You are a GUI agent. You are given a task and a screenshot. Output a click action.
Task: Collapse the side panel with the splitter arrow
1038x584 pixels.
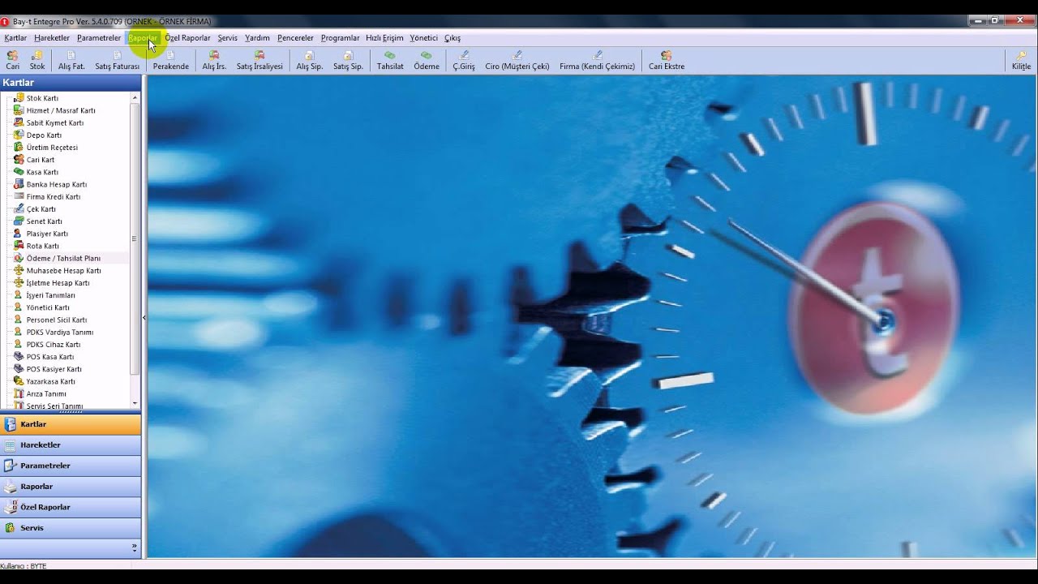coord(144,318)
